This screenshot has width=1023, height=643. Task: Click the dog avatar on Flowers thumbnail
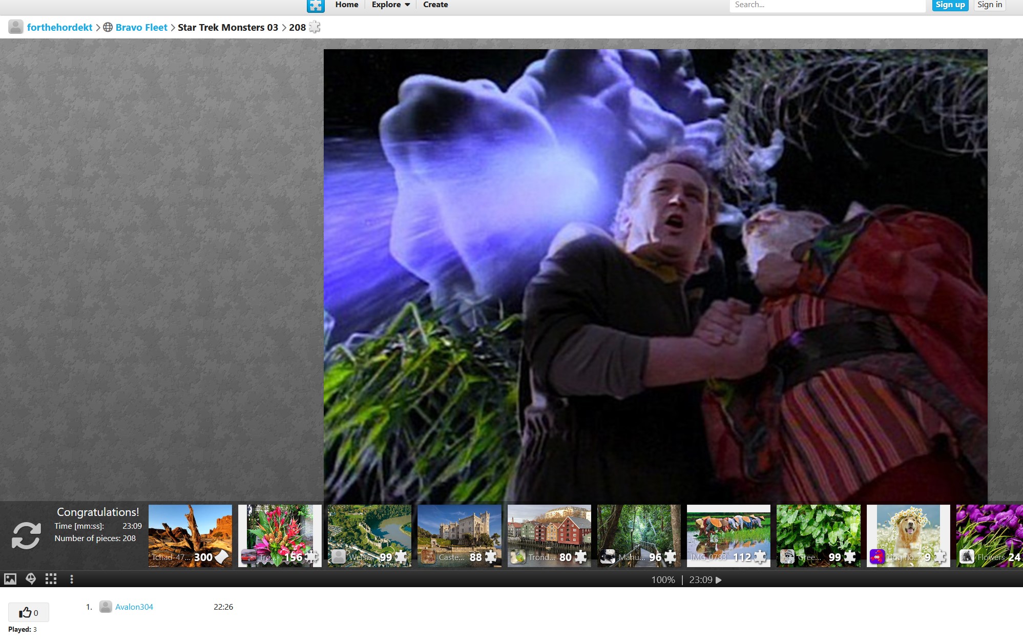(967, 557)
